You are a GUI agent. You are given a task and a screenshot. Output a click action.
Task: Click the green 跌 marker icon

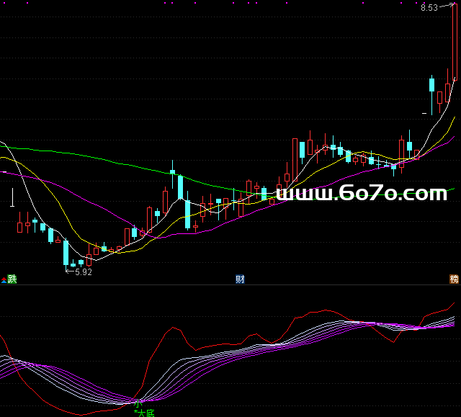pyautogui.click(x=12, y=279)
